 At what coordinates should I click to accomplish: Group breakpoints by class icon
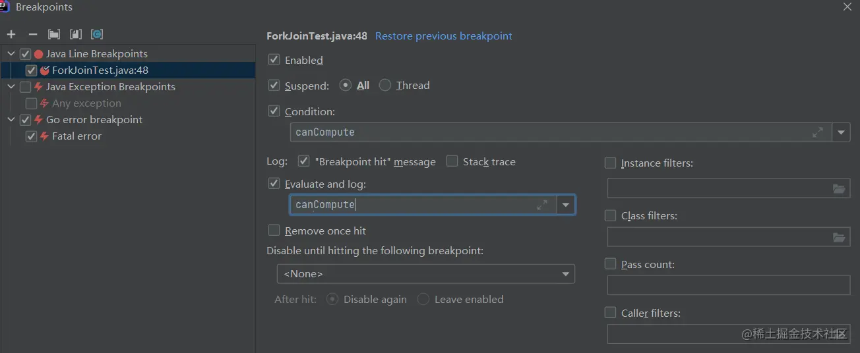pyautogui.click(x=97, y=34)
